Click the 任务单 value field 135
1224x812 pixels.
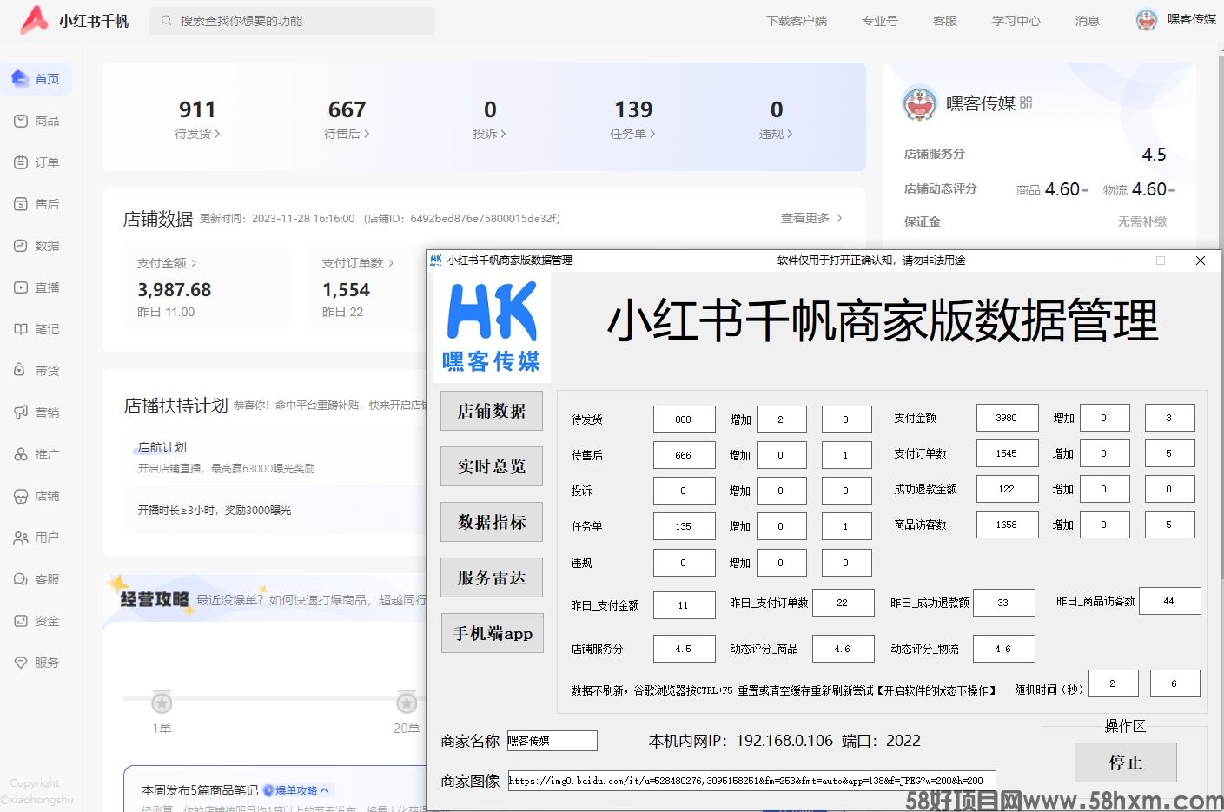coord(685,526)
